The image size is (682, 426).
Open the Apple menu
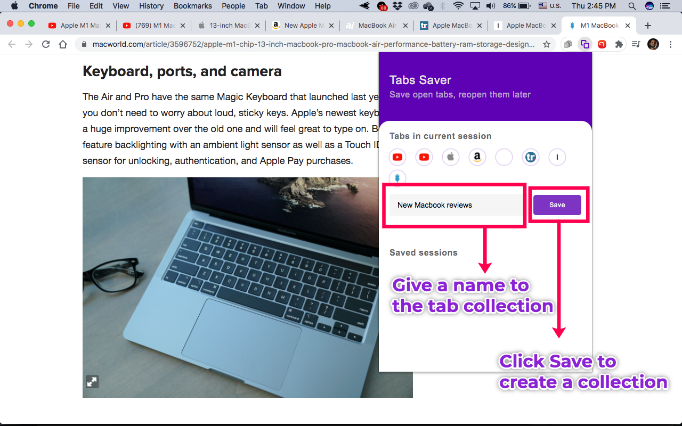[14, 6]
